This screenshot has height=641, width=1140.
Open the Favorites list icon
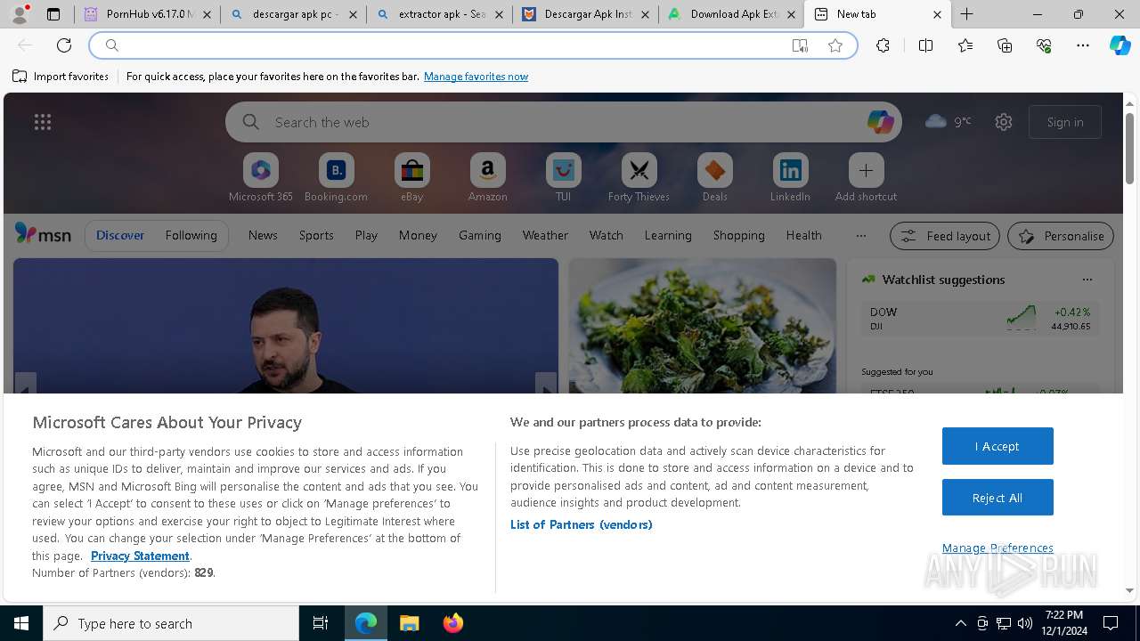965,45
